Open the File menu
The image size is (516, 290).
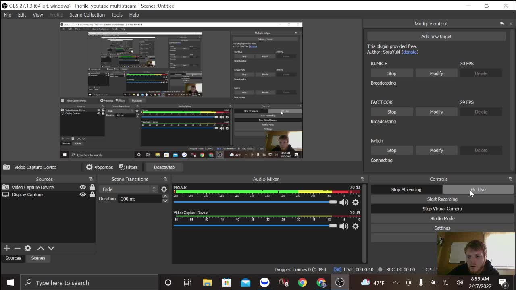(x=8, y=15)
